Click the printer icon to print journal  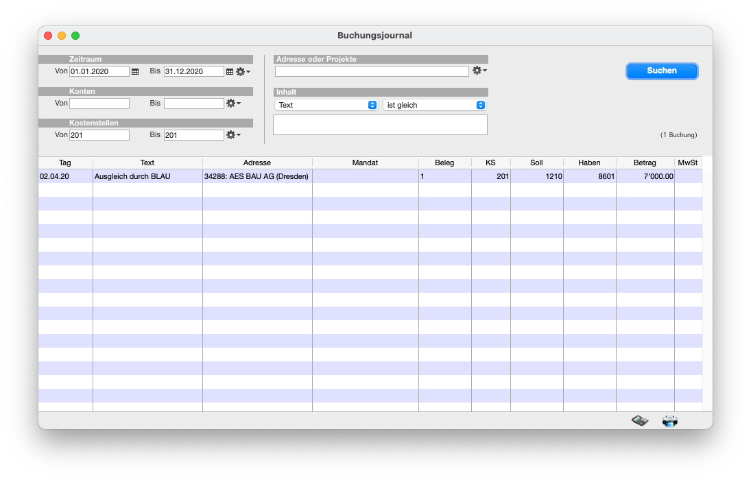tap(669, 420)
